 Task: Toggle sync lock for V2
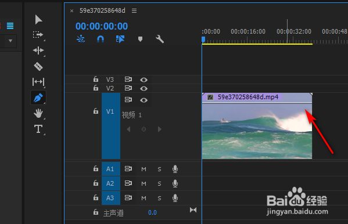(128, 88)
